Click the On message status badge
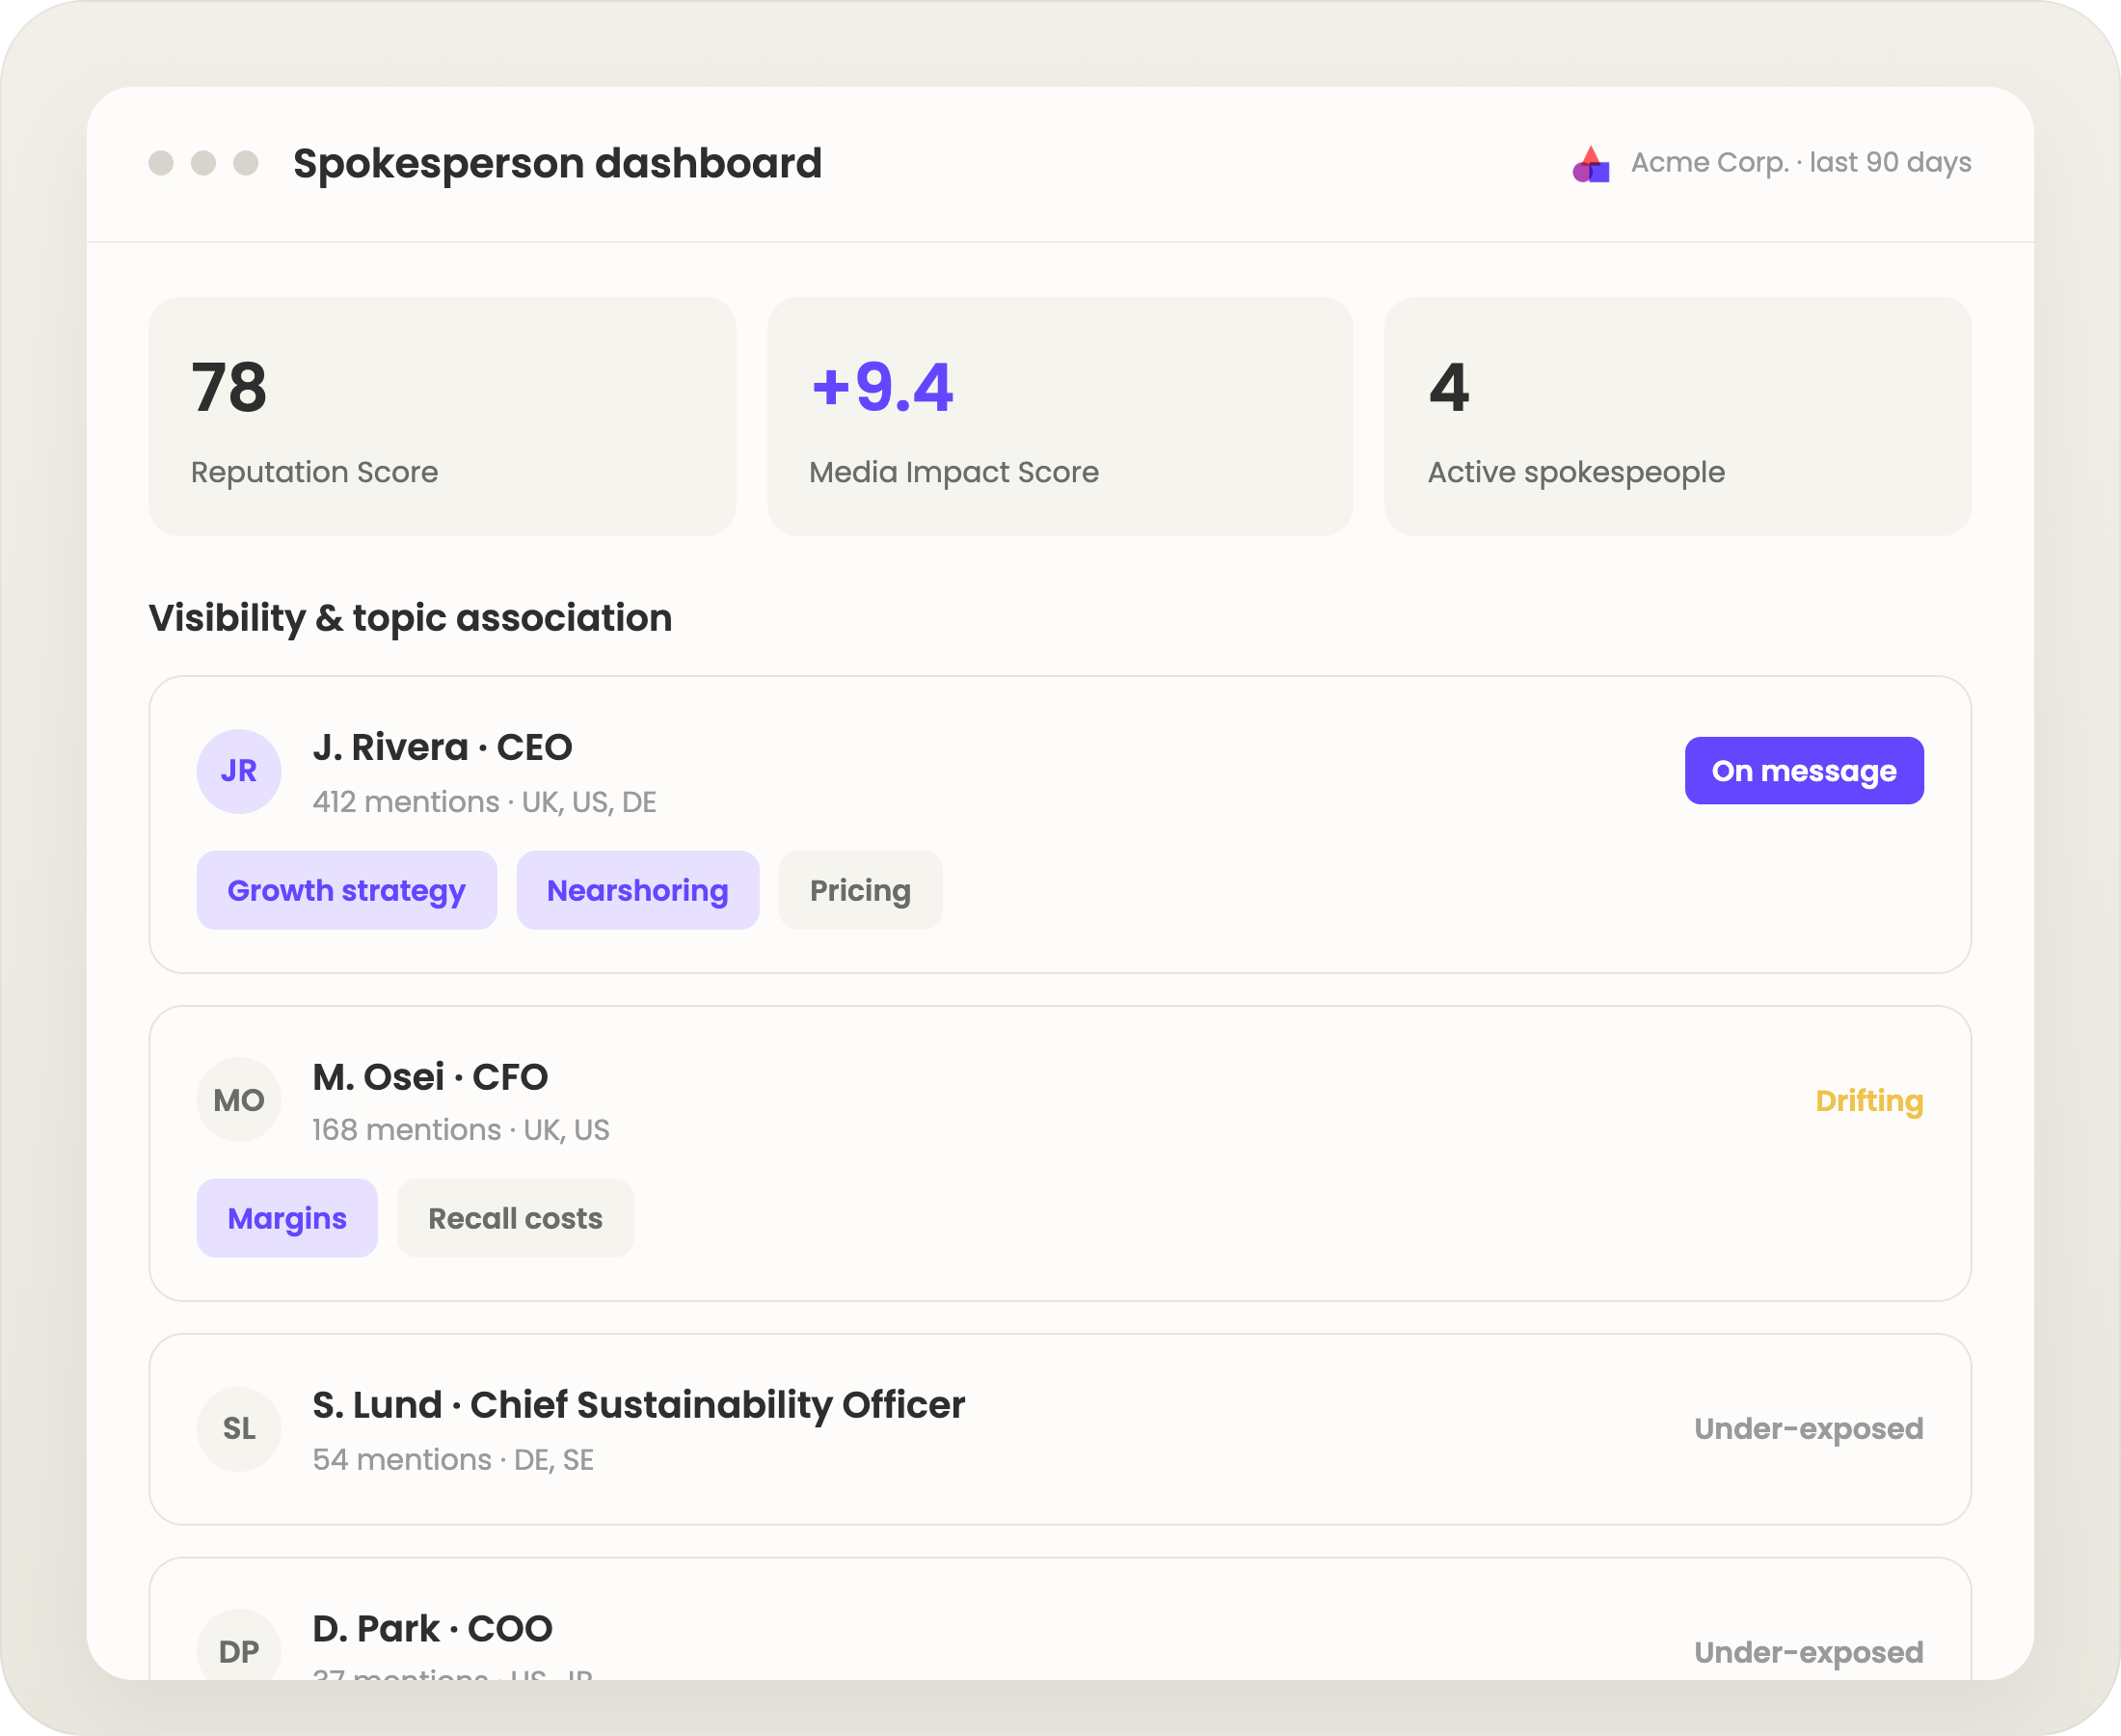The height and width of the screenshot is (1736, 2121). (x=1804, y=771)
